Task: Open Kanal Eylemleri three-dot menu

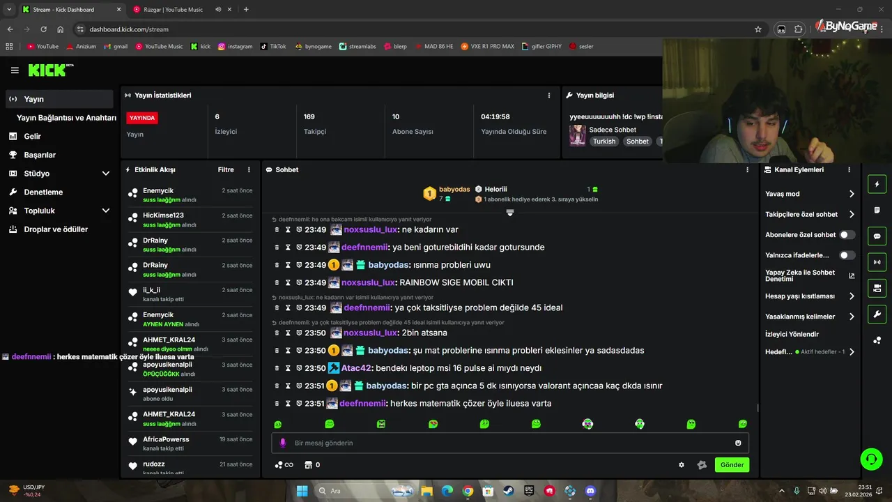Action: (849, 169)
